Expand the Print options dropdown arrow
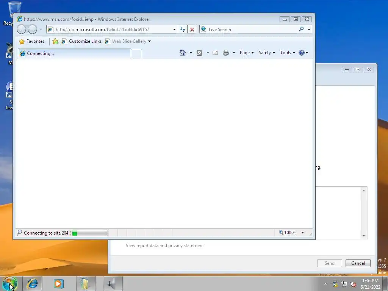The width and height of the screenshot is (388, 291). click(234, 53)
